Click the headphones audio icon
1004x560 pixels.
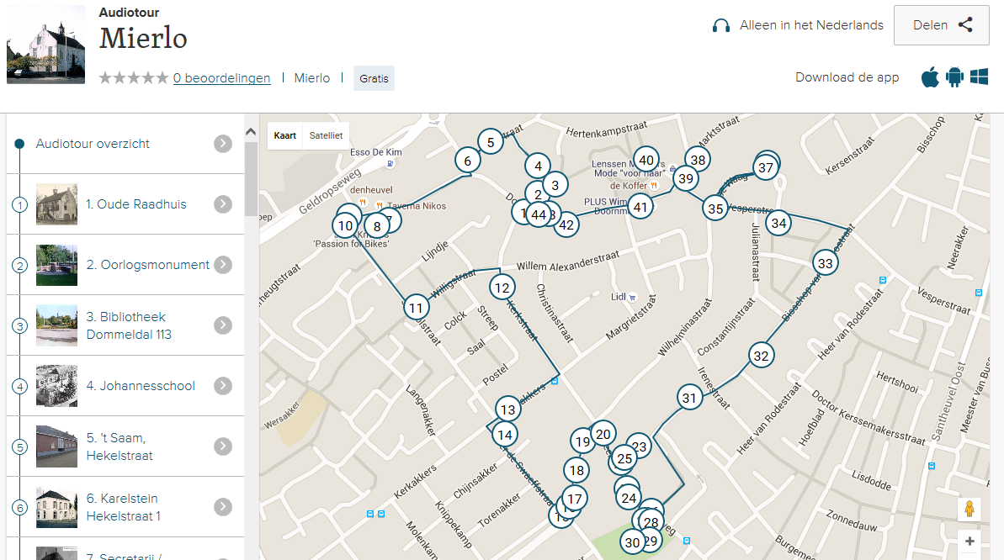coord(721,25)
